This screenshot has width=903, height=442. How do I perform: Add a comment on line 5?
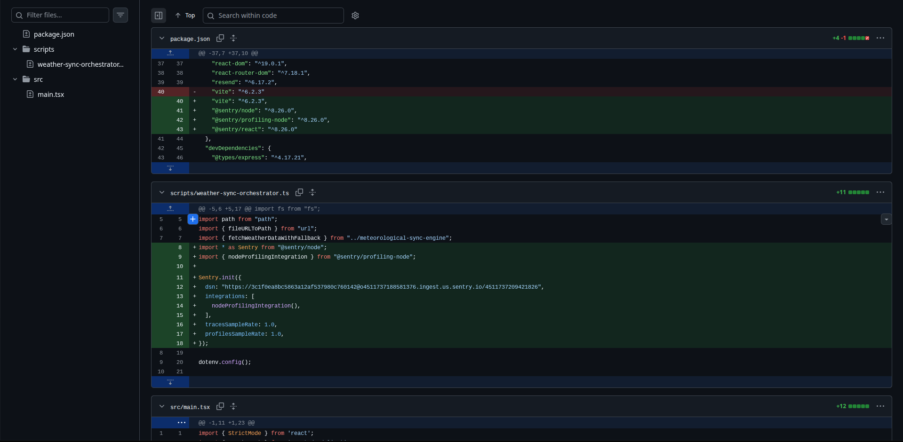click(x=193, y=219)
